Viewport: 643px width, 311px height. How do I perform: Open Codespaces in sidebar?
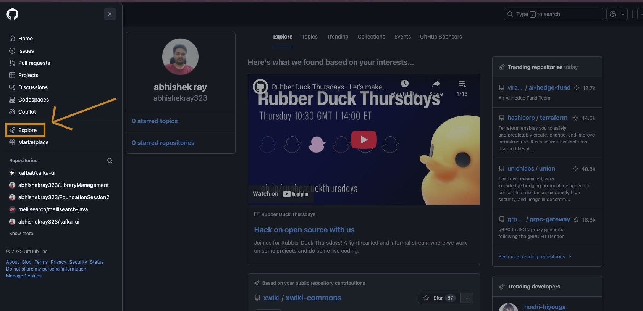34,100
